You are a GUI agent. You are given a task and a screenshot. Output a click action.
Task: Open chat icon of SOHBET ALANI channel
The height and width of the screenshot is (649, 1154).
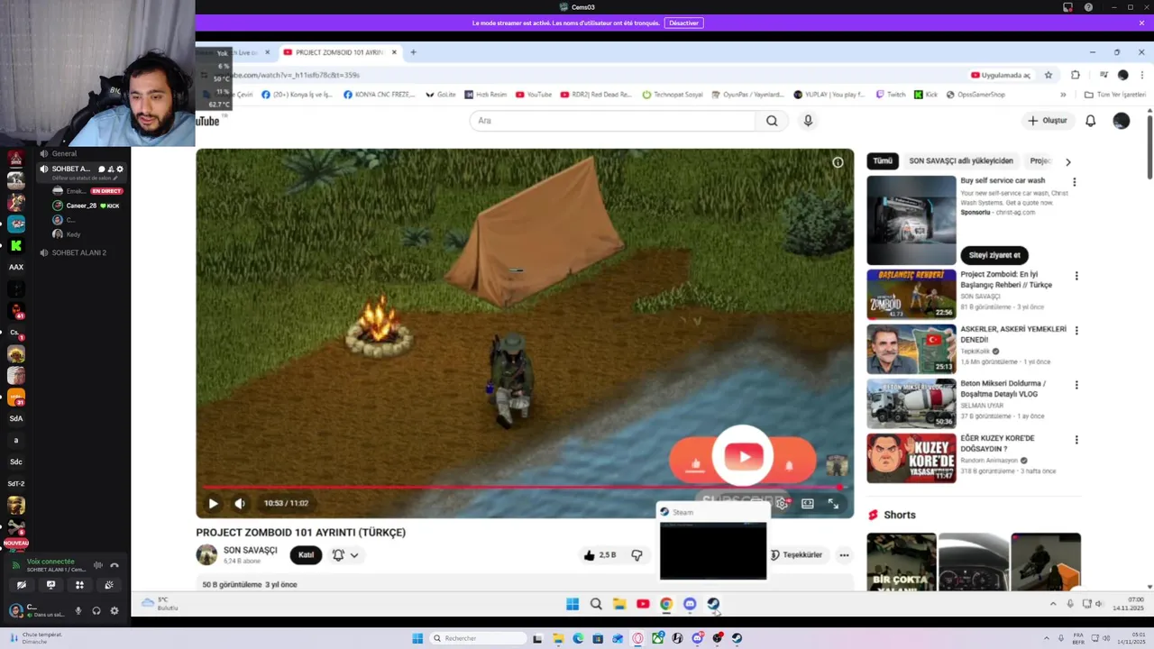(102, 169)
